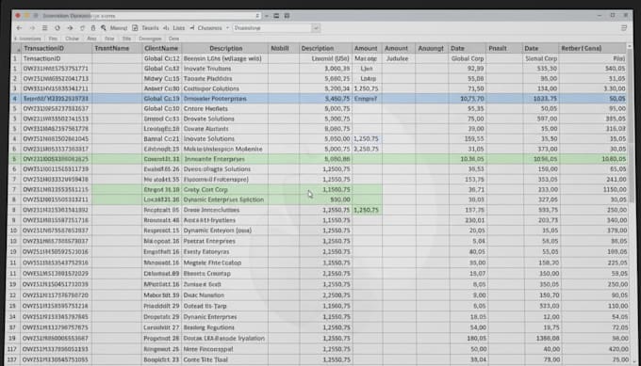Select the green 1,250.75 amount cell
This screenshot has height=366, width=641.
click(367, 210)
